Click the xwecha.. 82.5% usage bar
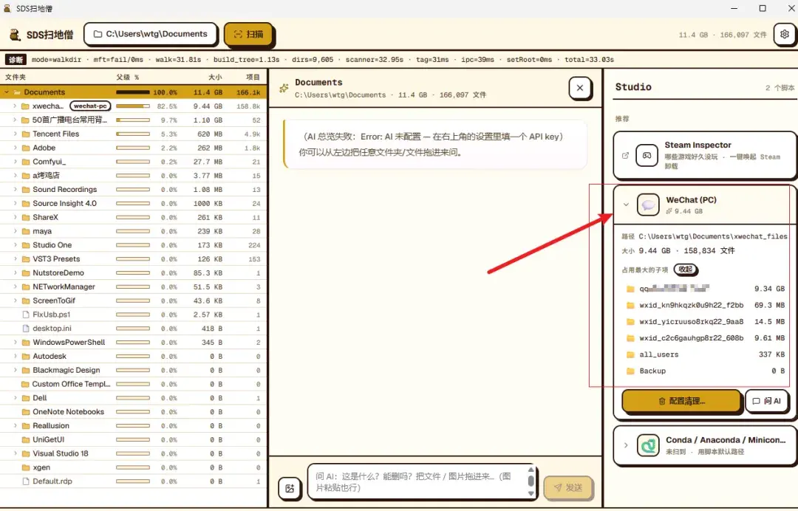Image resolution: width=798 pixels, height=511 pixels. [x=133, y=106]
